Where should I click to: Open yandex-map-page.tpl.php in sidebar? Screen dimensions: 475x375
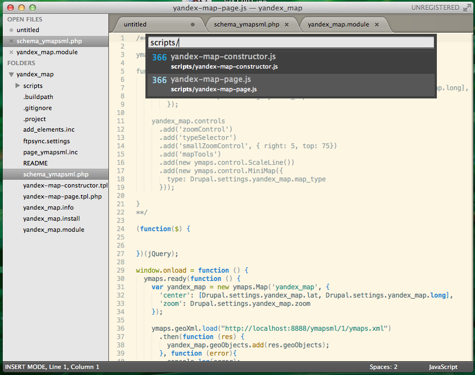pos(62,196)
